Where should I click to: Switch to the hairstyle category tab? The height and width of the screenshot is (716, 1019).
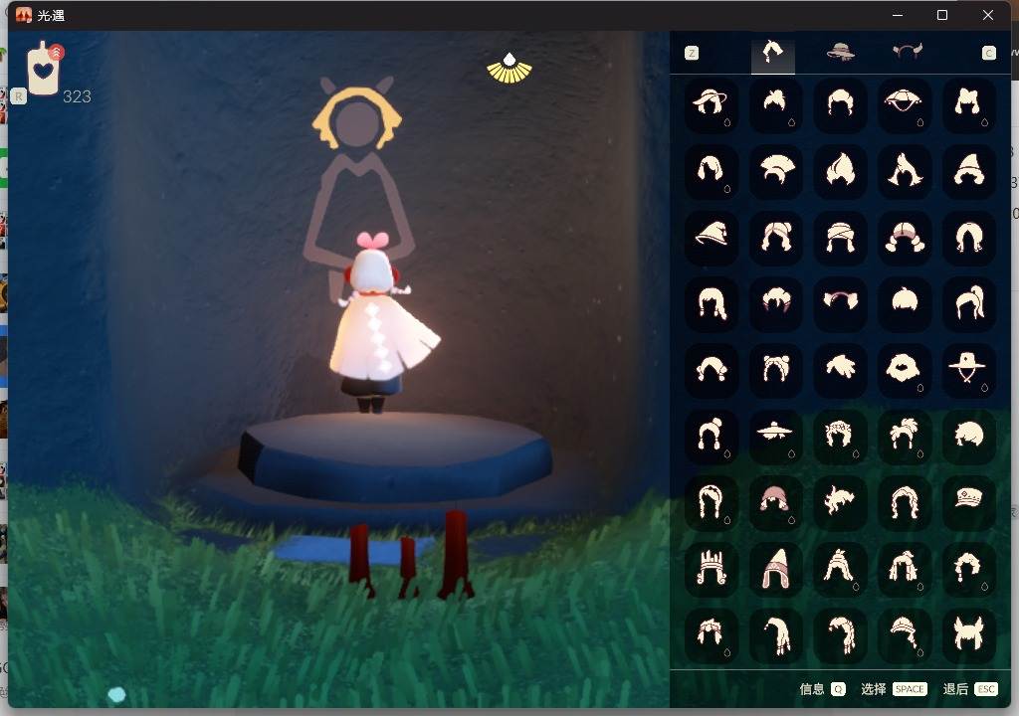[x=772, y=53]
